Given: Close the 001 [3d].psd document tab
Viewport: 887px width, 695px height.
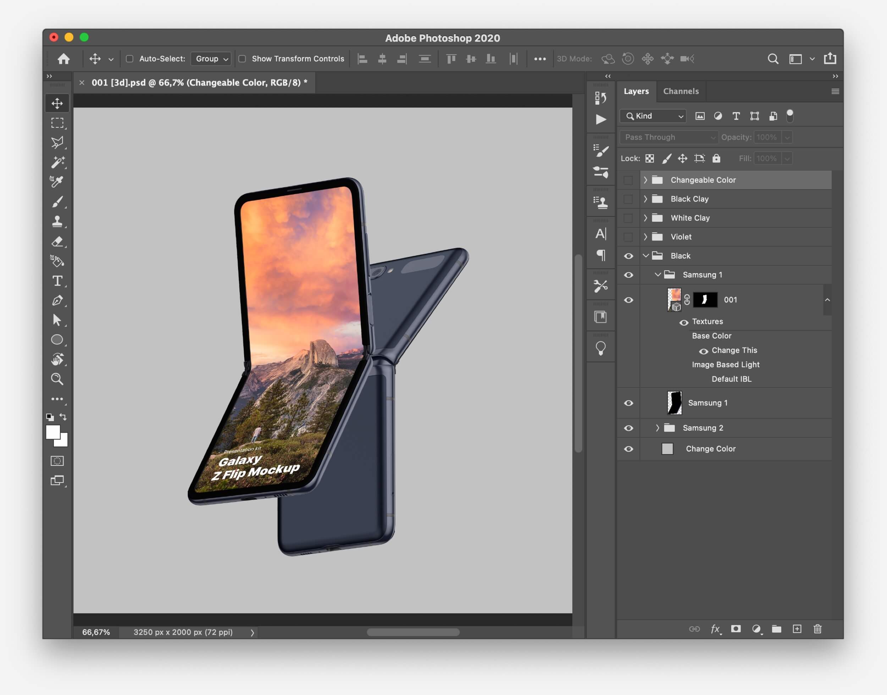Looking at the screenshot, I should [x=82, y=83].
